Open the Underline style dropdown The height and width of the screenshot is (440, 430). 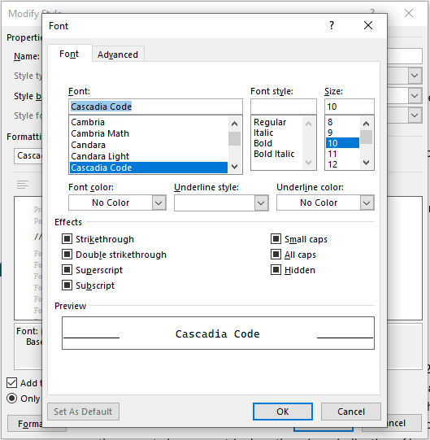pyautogui.click(x=261, y=203)
